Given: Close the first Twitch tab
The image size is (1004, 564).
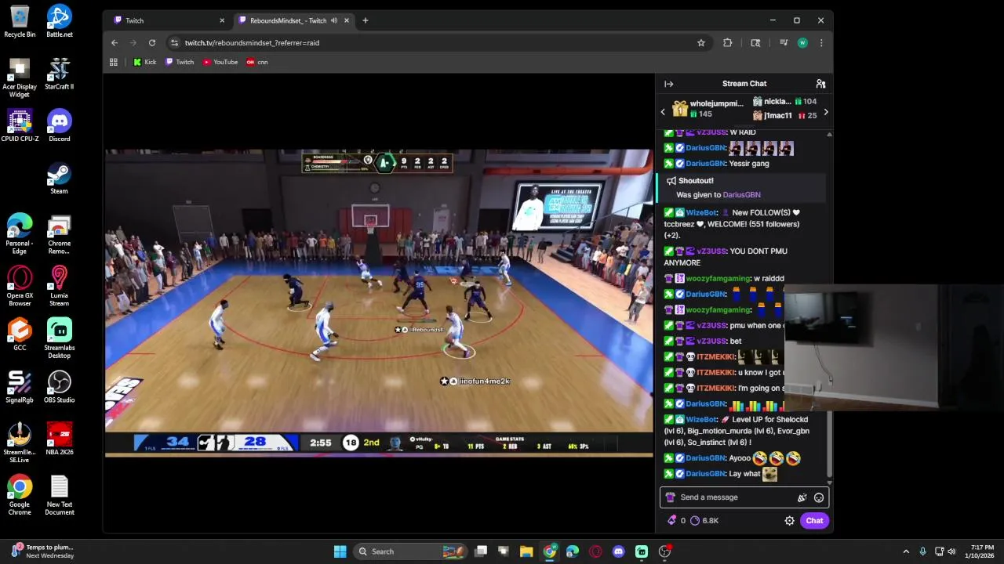Looking at the screenshot, I should [x=222, y=20].
